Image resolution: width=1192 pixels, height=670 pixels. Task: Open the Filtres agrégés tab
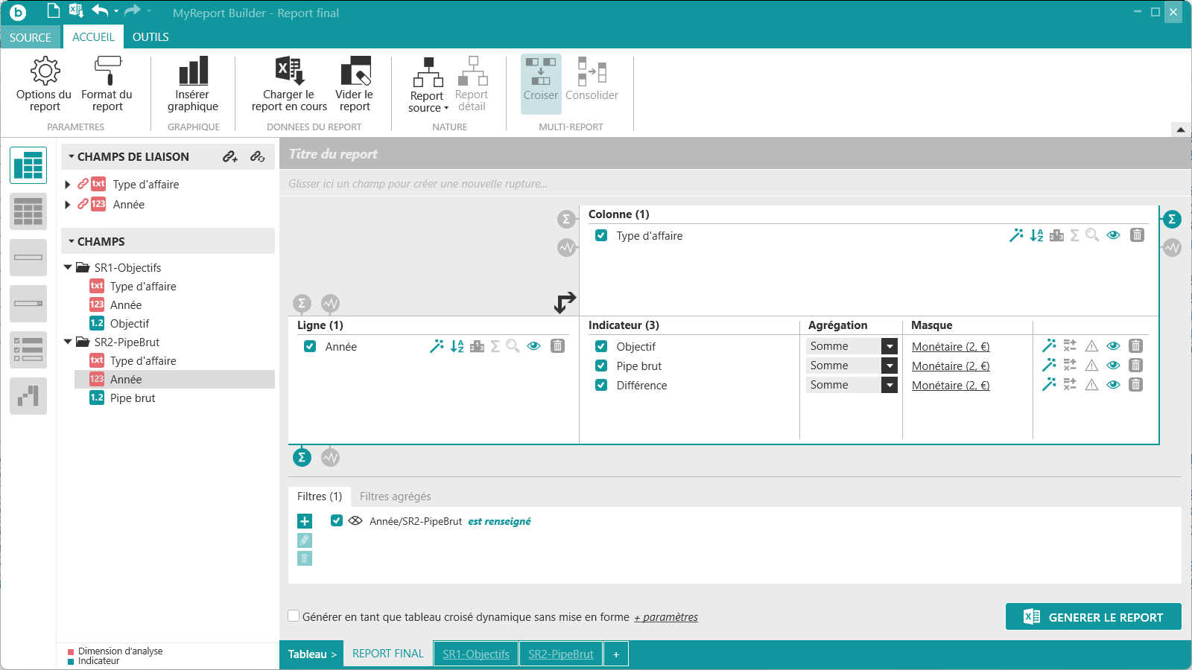[x=395, y=497]
